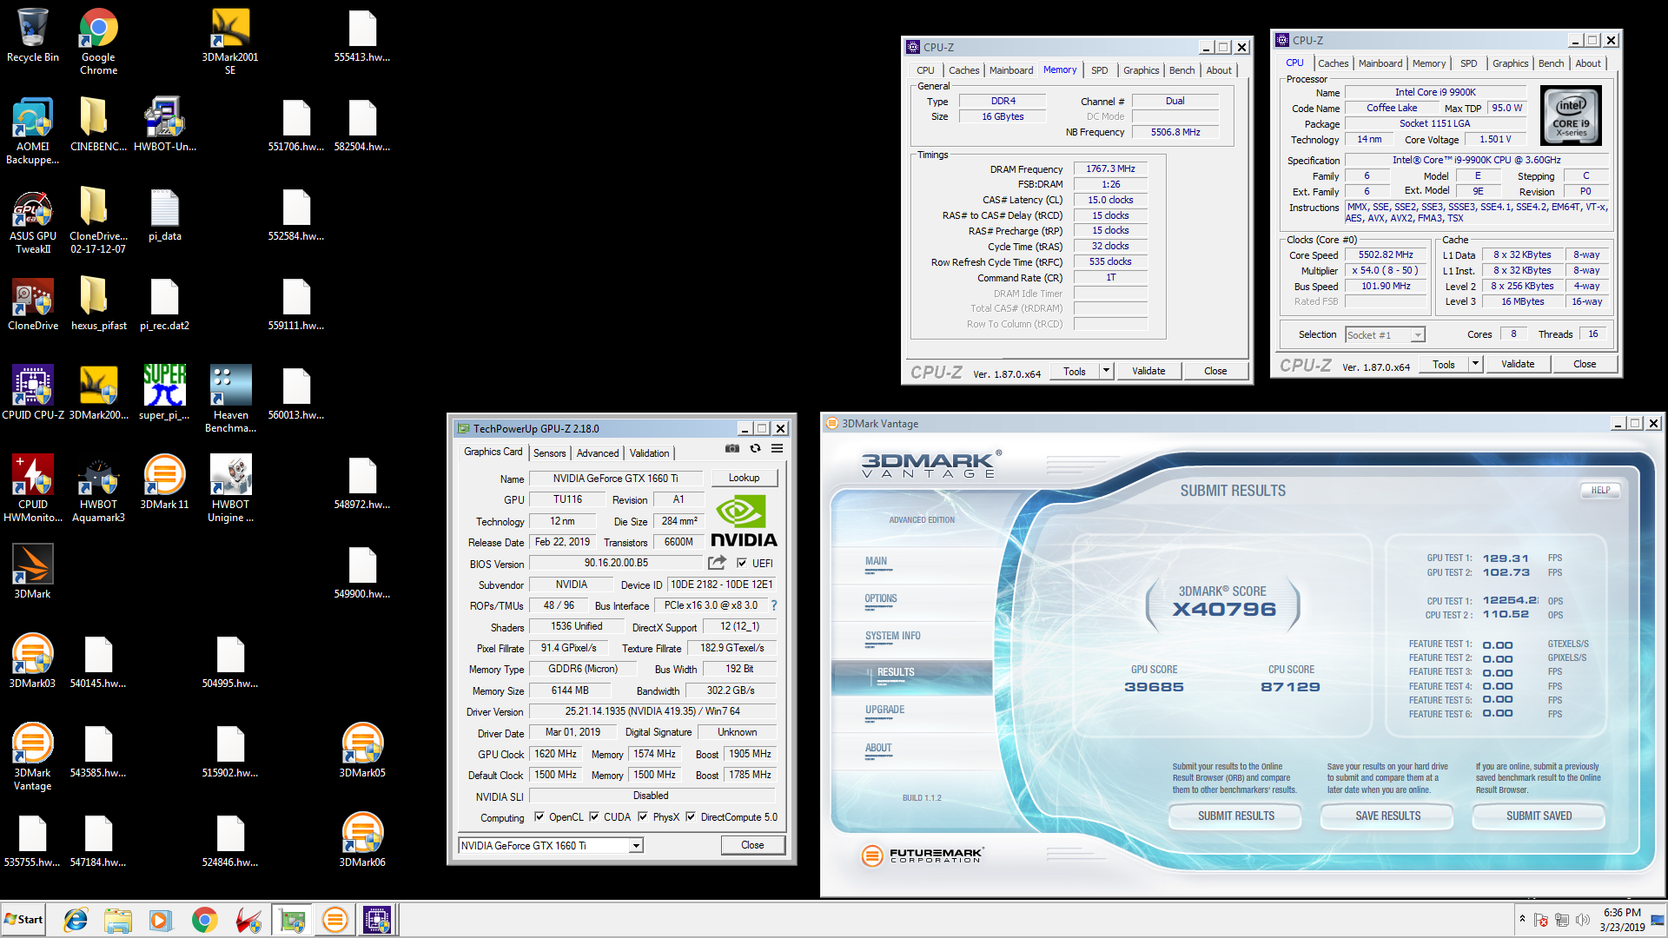Open Heaven Benchmark desktop shortcut
Viewport: 1668px width, 938px height.
click(230, 400)
